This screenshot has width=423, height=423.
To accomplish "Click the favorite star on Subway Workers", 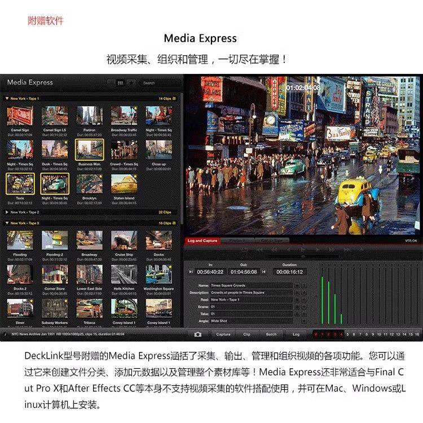I will pyautogui.click(x=66, y=301).
